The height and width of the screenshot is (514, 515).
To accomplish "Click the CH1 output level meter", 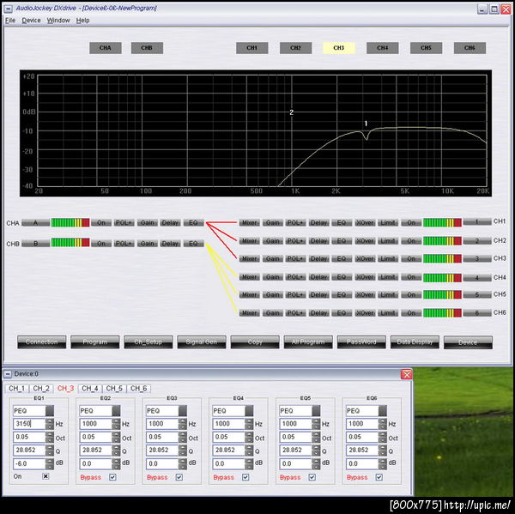I will tap(442, 223).
